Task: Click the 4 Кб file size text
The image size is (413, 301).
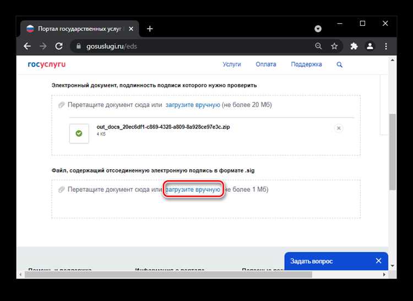Action: coord(101,134)
